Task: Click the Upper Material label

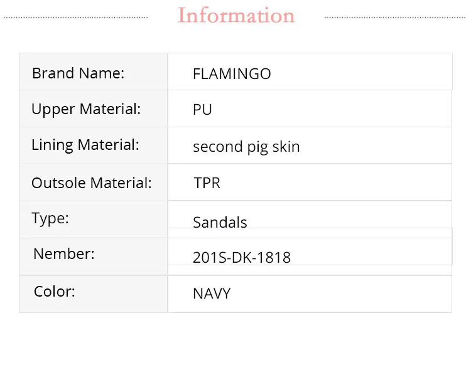Action: (86, 109)
